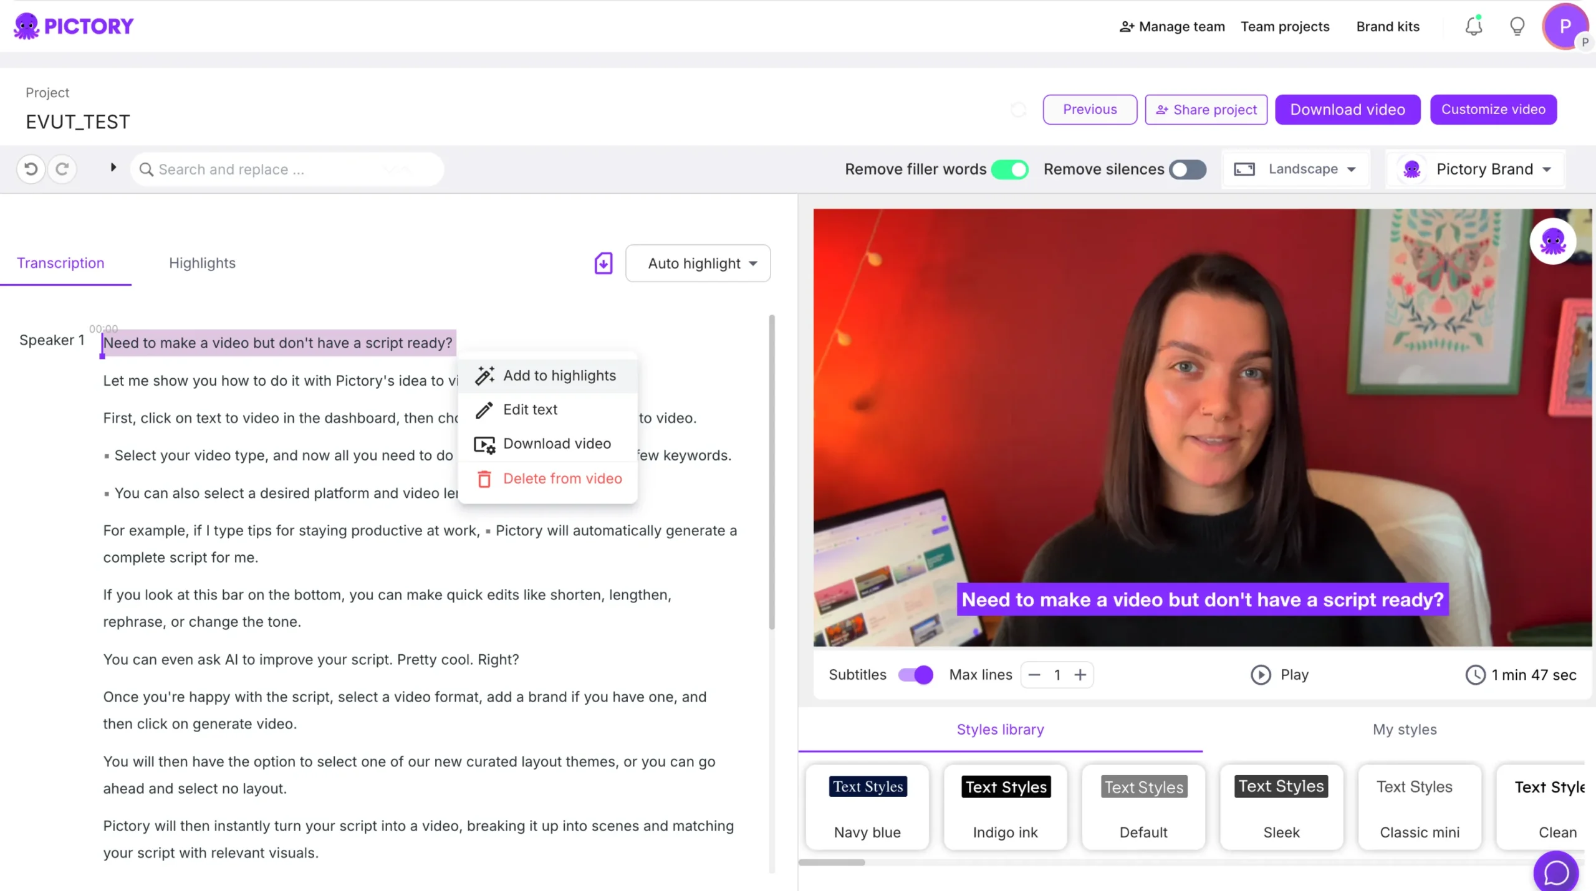
Task: Switch to the Highlights tab
Action: [202, 263]
